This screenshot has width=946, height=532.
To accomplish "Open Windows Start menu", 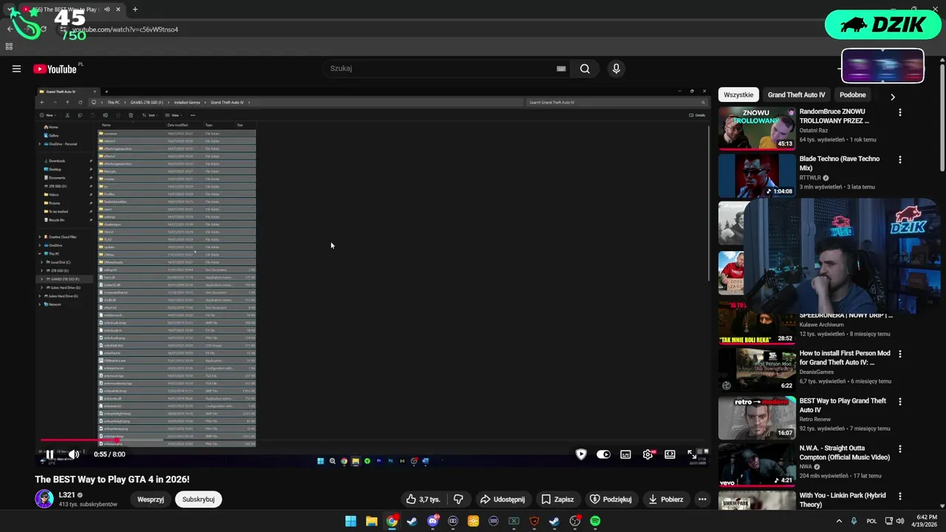I will (350, 521).
